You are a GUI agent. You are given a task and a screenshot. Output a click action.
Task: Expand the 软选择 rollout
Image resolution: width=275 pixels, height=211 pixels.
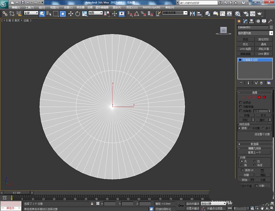pos(255,144)
